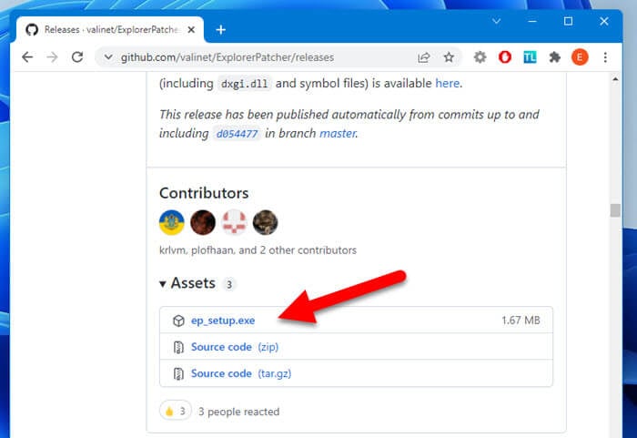
Task: Open the red Opera-style extension icon
Action: (x=505, y=57)
